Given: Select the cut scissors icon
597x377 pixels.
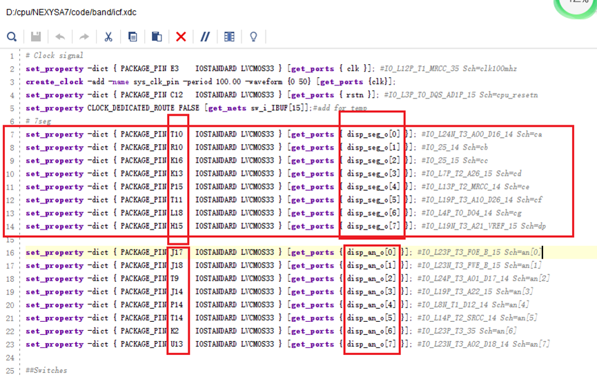Looking at the screenshot, I should click(x=108, y=37).
